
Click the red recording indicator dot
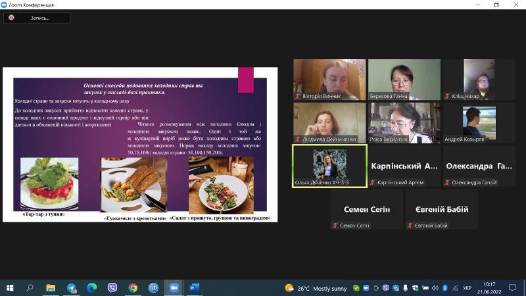pos(11,18)
